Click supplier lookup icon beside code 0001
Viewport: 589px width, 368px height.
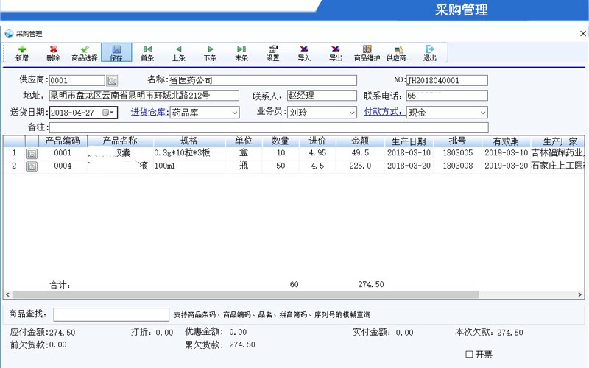tap(112, 80)
